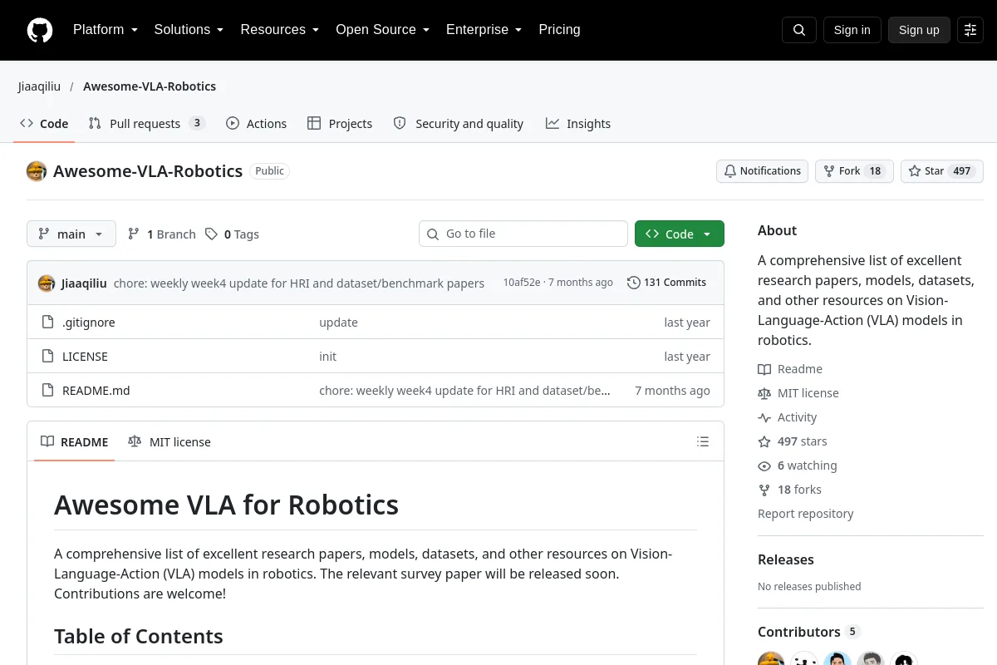The width and height of the screenshot is (997, 665).
Task: Switch to the Pull requests tab
Action: tap(146, 124)
